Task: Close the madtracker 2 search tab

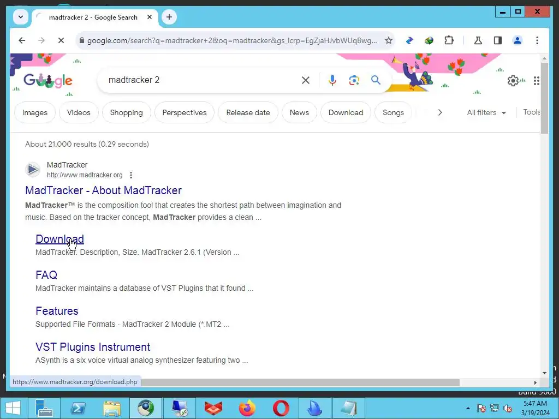Action: coord(150,17)
